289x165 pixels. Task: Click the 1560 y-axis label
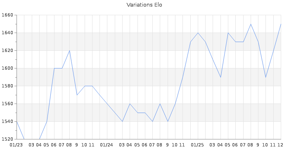7,104
